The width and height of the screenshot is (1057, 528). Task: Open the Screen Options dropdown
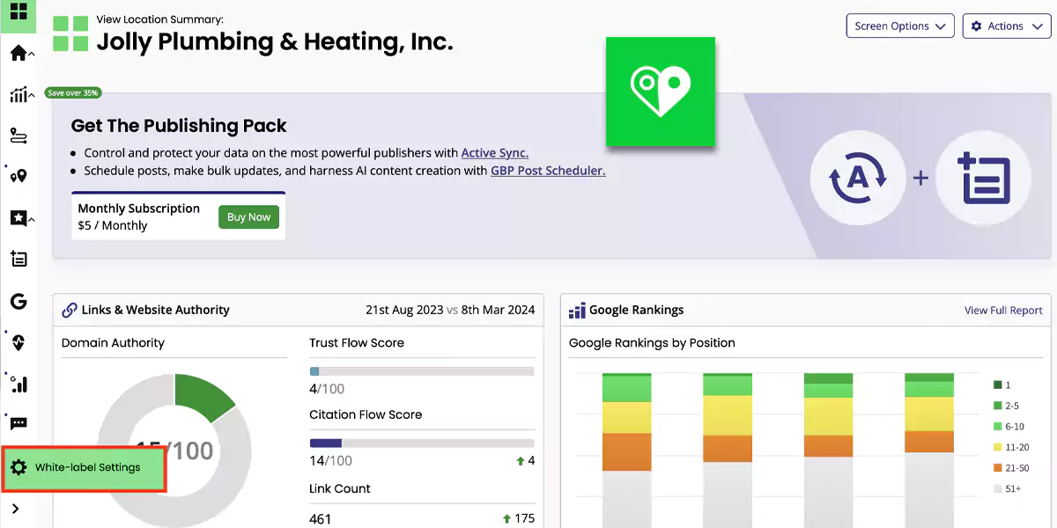(900, 26)
